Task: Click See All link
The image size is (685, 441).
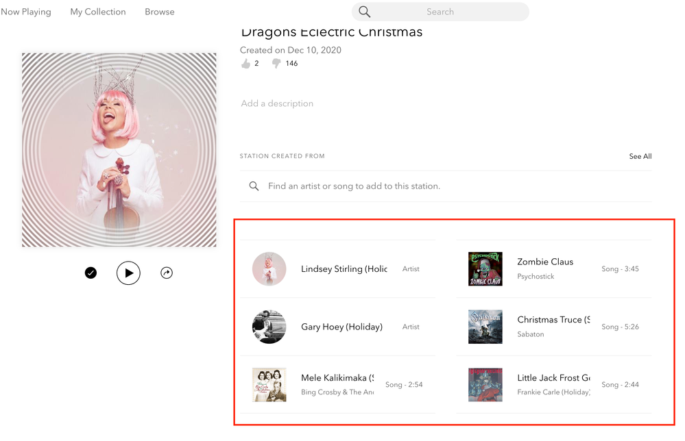Action: click(640, 156)
